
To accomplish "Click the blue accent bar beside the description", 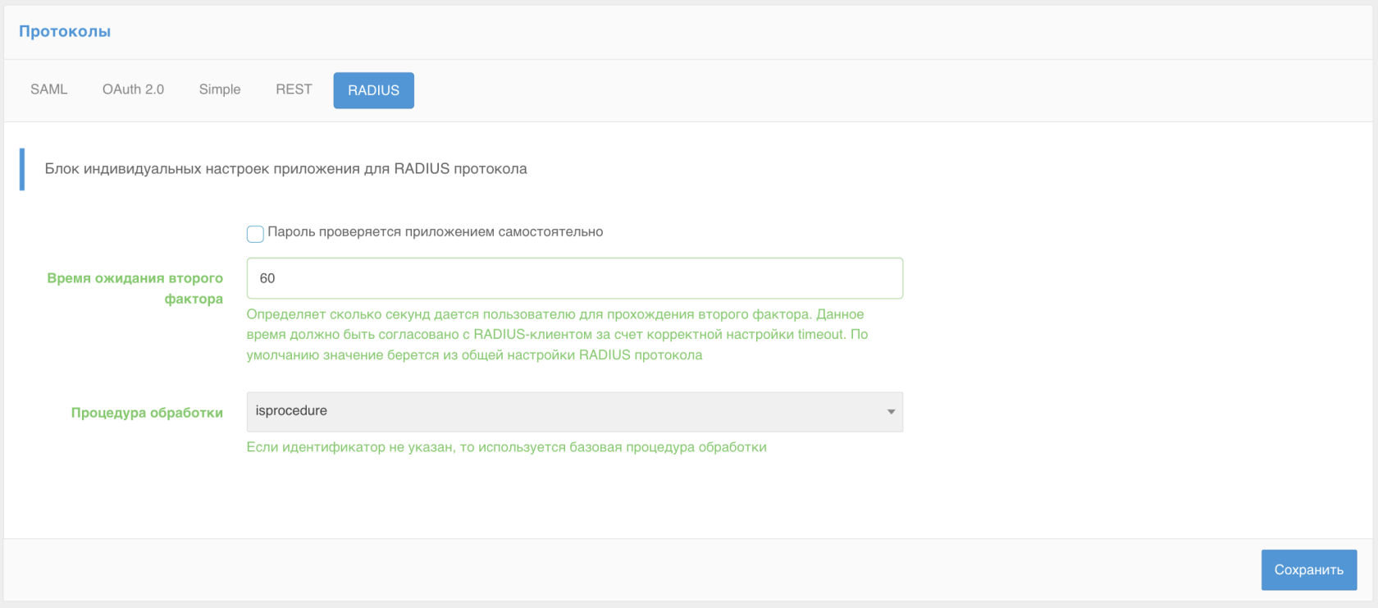I will point(22,169).
